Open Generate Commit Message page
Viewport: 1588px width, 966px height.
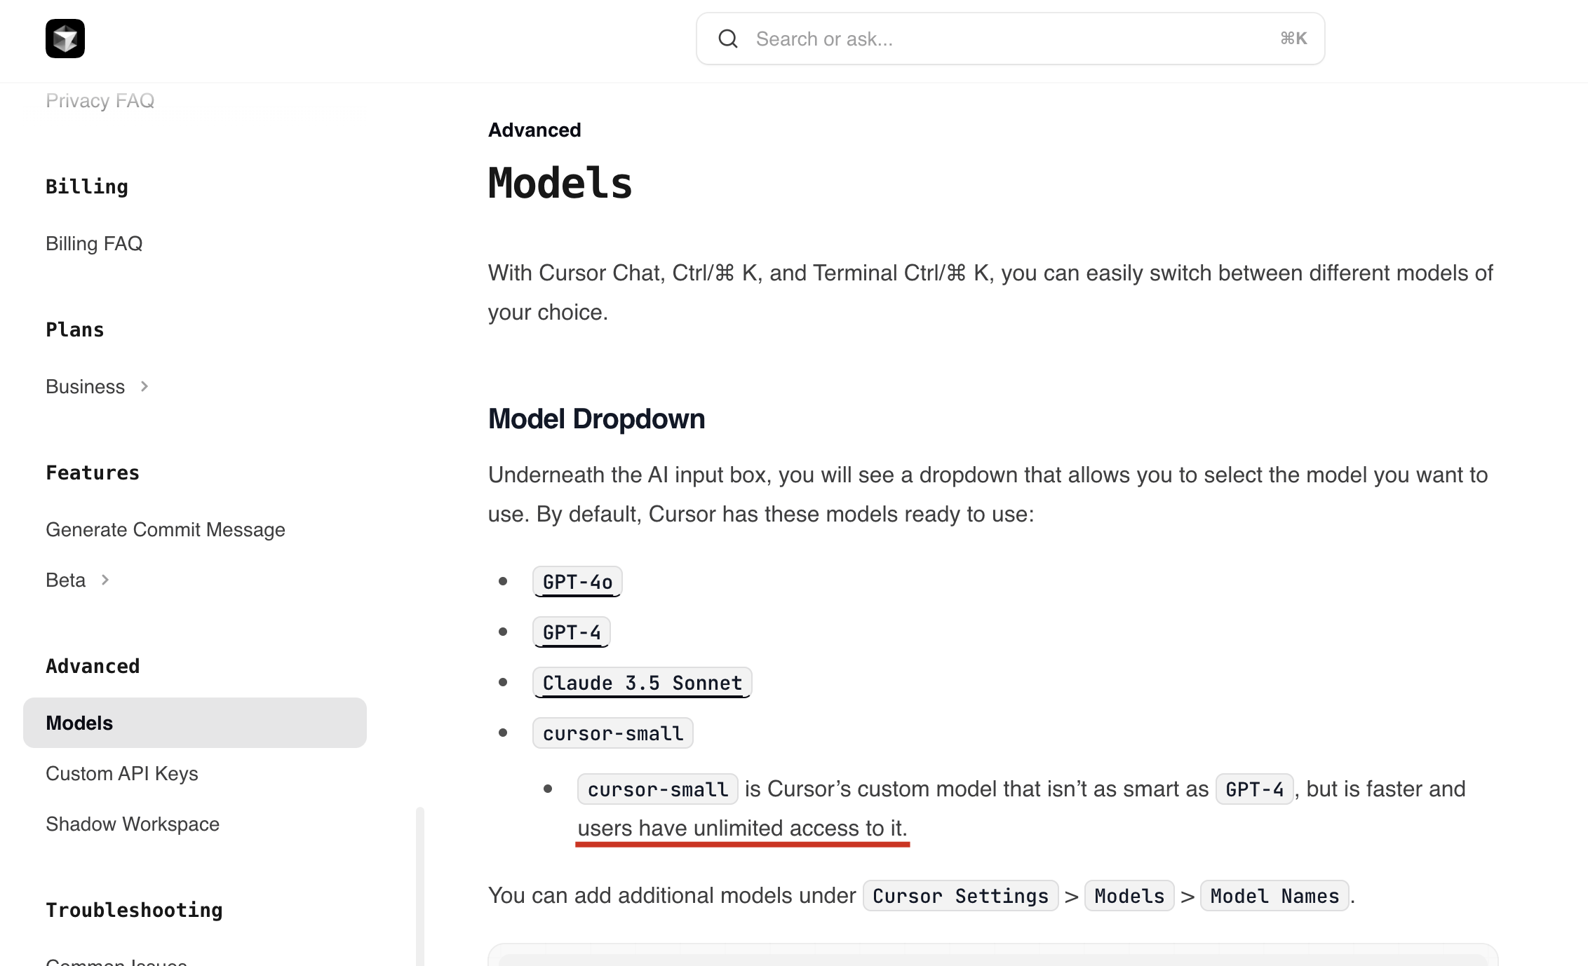(x=166, y=529)
